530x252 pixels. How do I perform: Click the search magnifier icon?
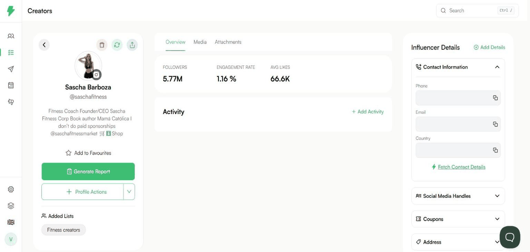(444, 11)
